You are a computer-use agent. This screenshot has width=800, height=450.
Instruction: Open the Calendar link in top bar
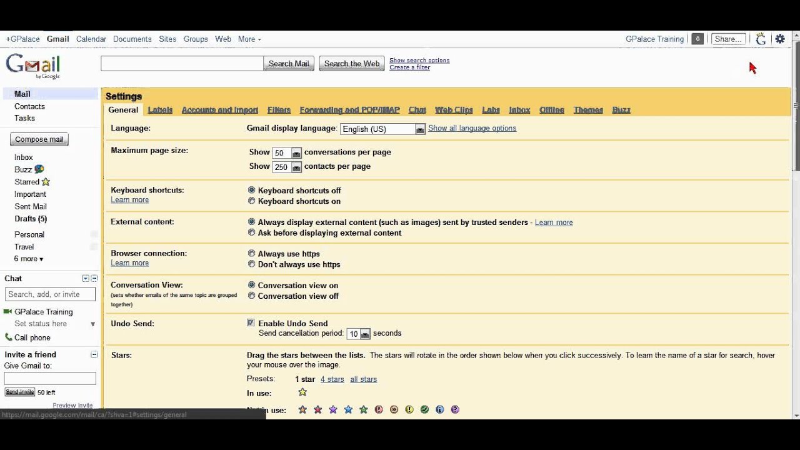tap(91, 39)
